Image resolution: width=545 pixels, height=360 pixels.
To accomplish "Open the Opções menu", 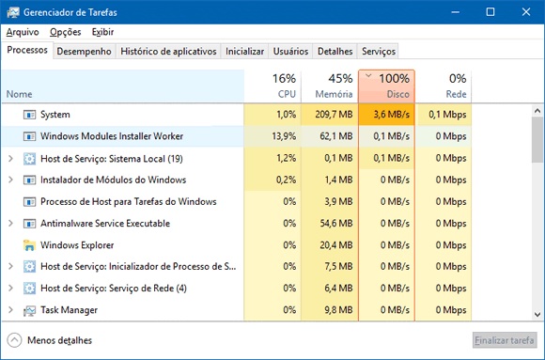I will (x=66, y=32).
